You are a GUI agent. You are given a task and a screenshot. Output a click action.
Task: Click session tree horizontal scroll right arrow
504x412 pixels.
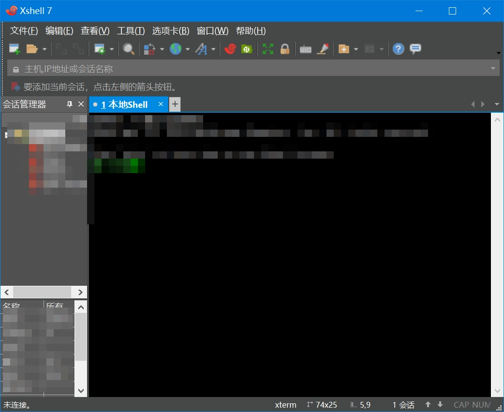(80, 292)
